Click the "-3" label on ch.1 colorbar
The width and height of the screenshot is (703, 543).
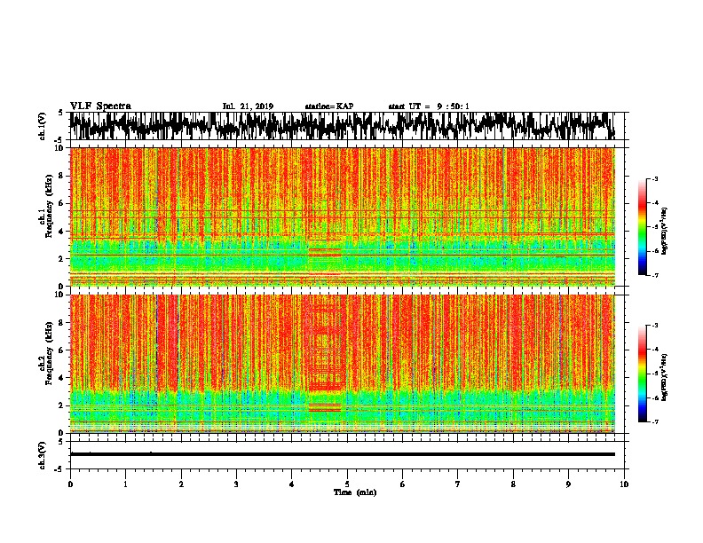[655, 178]
